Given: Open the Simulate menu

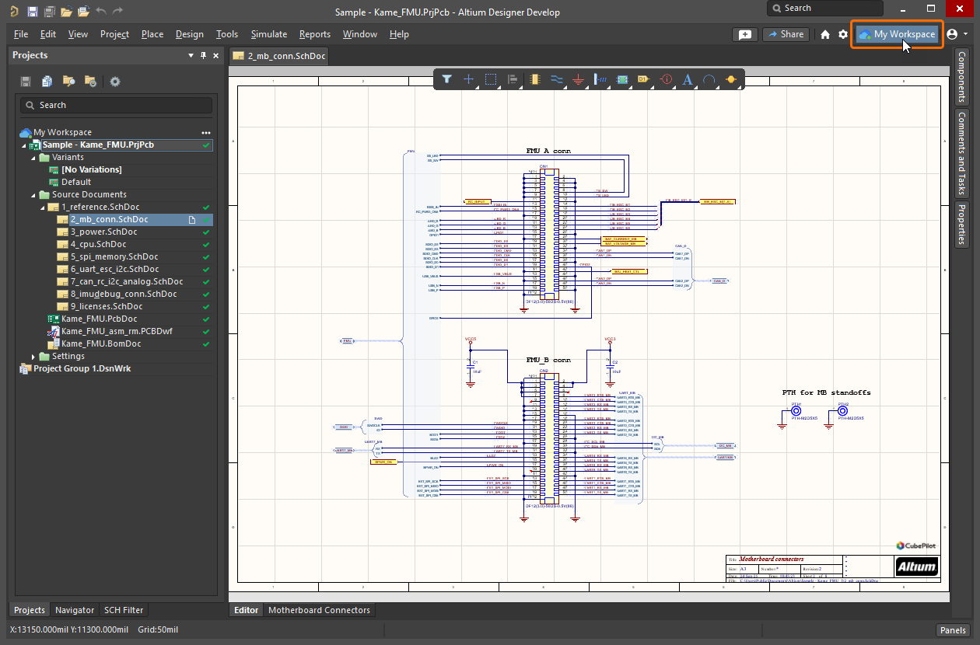Looking at the screenshot, I should [x=268, y=34].
